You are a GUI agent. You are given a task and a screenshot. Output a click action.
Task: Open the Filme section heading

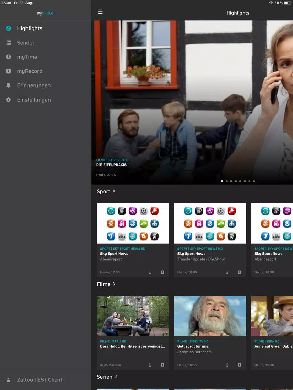[x=104, y=284]
